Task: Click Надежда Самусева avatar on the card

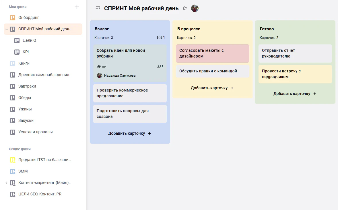Action: [99, 76]
